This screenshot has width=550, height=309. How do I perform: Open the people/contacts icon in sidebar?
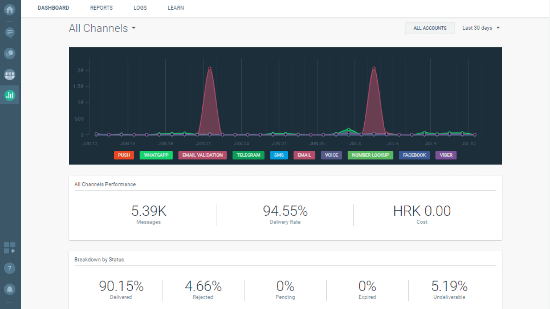point(10,75)
